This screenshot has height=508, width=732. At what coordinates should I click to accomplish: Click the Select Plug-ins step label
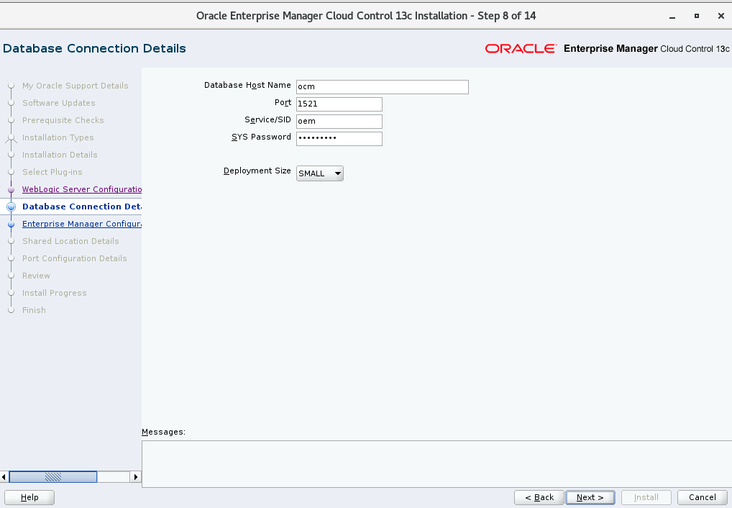tap(52, 172)
